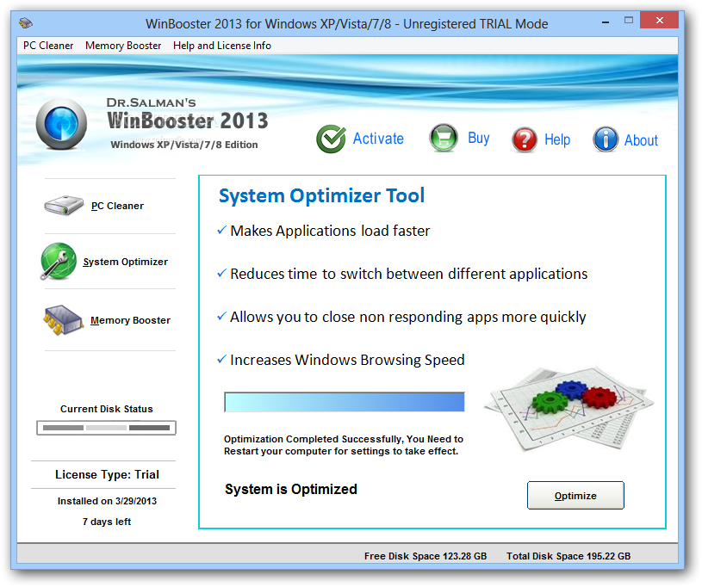Viewport: 702px width, 587px height.
Task: Click 'Optimization Completed Successfully' message
Action: tap(344, 445)
